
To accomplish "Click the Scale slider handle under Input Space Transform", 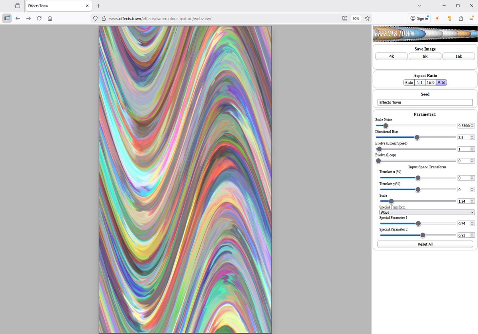I will point(391,201).
